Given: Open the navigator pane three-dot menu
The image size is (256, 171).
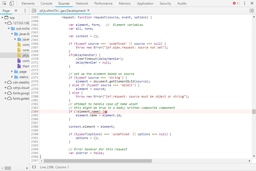Looking at the screenshot, I should [25, 11].
